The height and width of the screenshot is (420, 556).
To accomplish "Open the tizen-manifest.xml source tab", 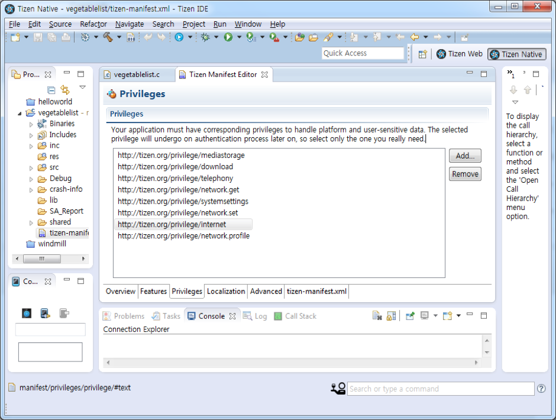I will (x=316, y=291).
